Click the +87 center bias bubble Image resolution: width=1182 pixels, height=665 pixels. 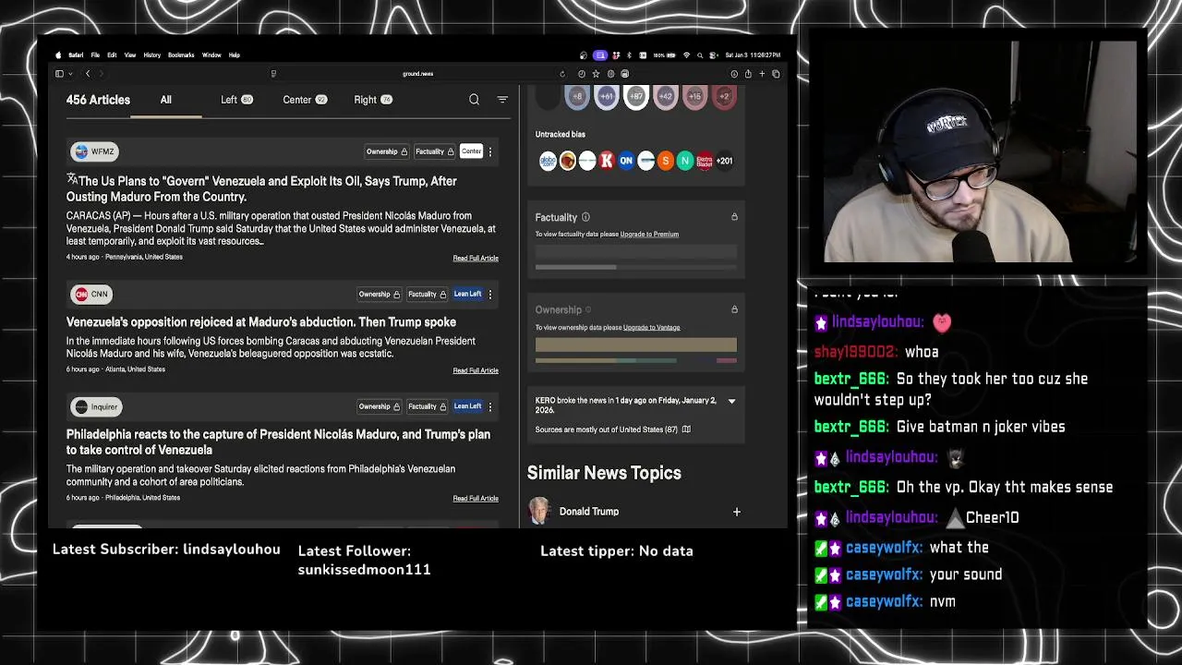pyautogui.click(x=635, y=96)
